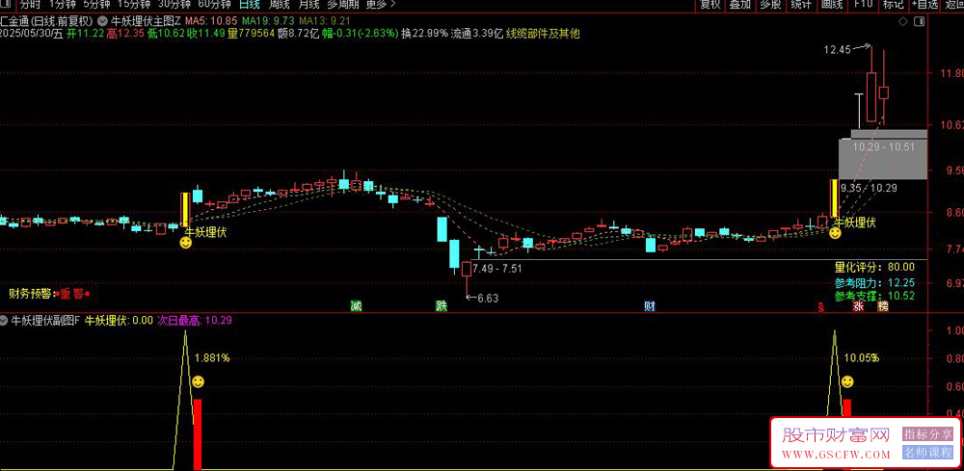The image size is (964, 471).
Task: Add stock via +自选 button
Action: [924, 4]
